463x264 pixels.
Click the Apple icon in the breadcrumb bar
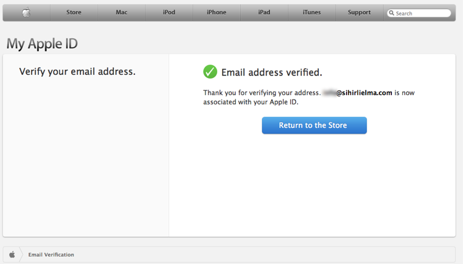[x=12, y=255]
